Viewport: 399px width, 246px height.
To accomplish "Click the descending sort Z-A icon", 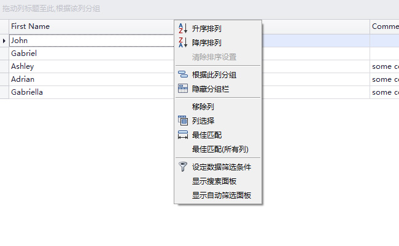I will [x=183, y=42].
